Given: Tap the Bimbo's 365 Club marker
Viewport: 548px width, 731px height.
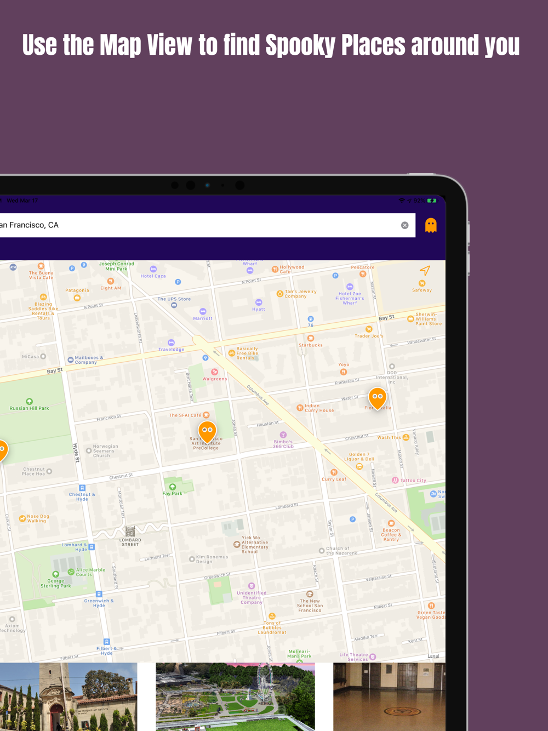Looking at the screenshot, I should [x=283, y=435].
